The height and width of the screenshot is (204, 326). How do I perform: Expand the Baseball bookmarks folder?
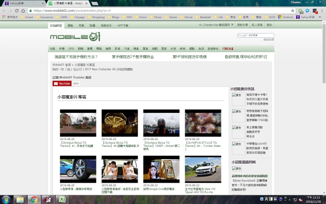coord(203,17)
